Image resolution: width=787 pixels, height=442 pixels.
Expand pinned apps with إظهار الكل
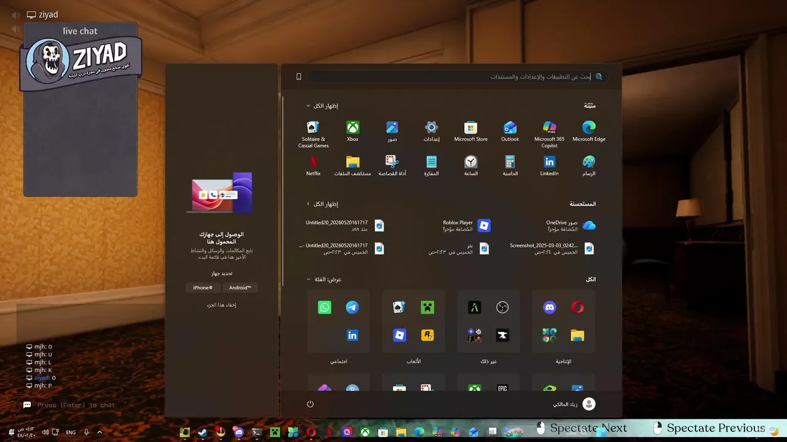(x=322, y=106)
